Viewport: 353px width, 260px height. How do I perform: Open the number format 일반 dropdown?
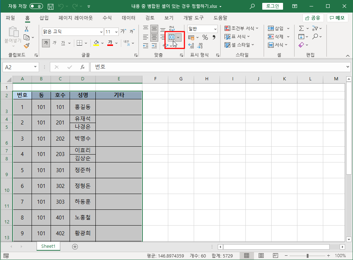click(x=215, y=29)
